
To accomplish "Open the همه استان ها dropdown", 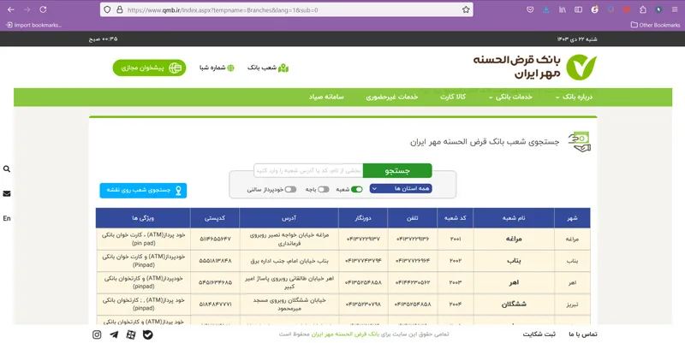I will (x=401, y=188).
